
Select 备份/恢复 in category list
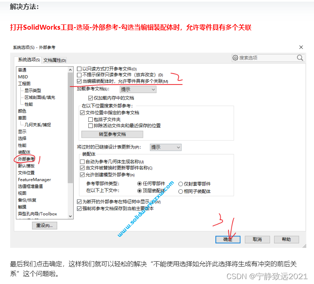point(27,200)
